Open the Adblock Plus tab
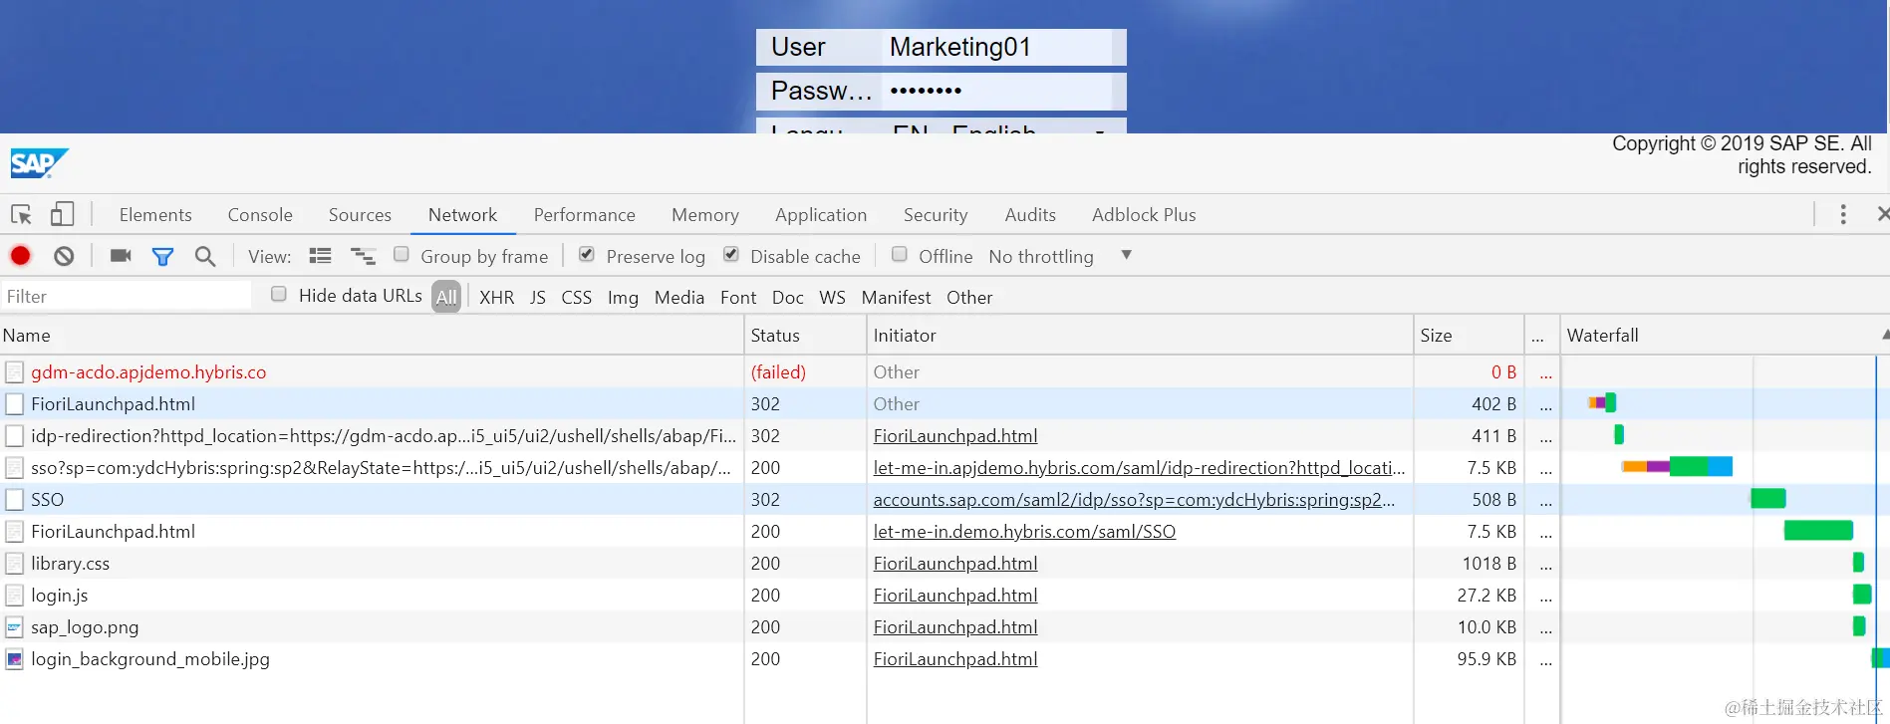Viewport: 1890px width, 724px height. (x=1144, y=214)
